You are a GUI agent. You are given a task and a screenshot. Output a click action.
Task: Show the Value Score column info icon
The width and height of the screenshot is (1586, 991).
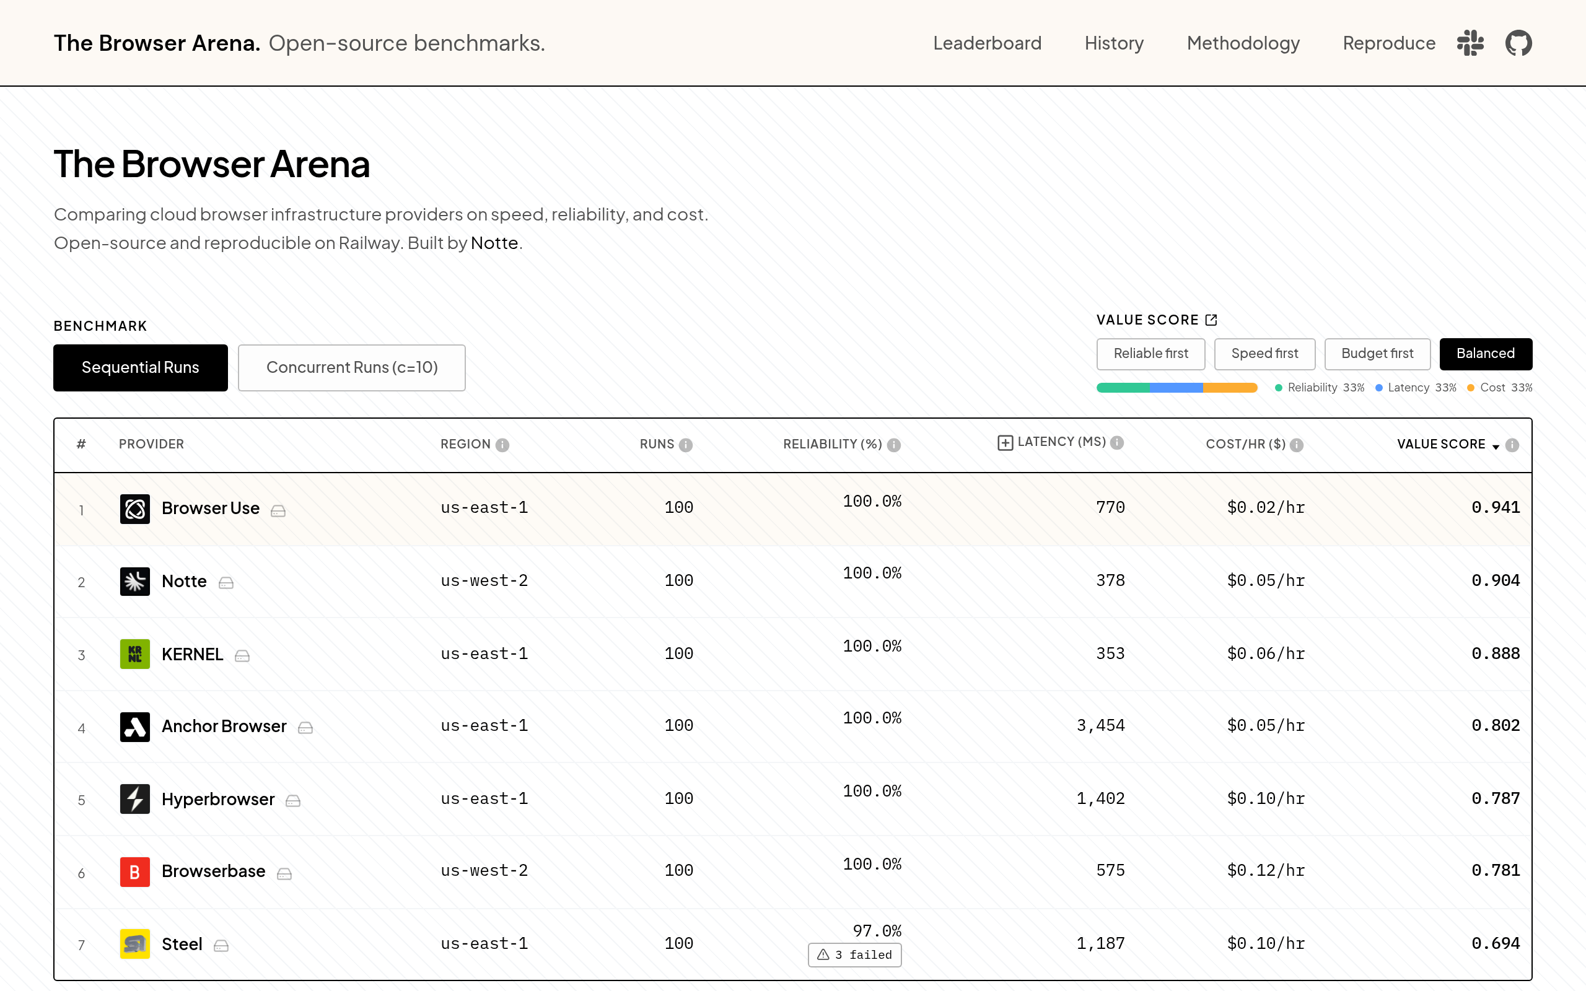click(x=1512, y=445)
